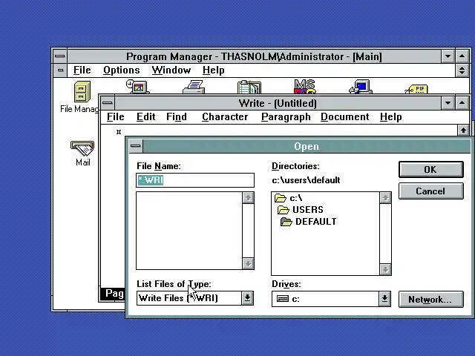Open Program Manager's Window menu

click(x=171, y=70)
